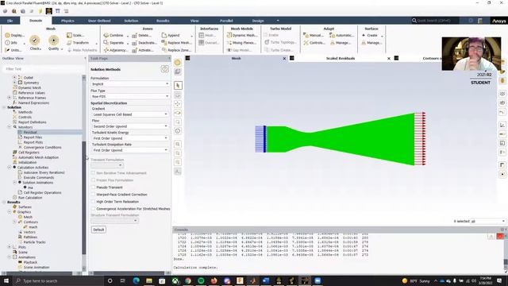Screen dimensions: 508x286
Task: Select Contours mach tree item
Action: [33, 227]
